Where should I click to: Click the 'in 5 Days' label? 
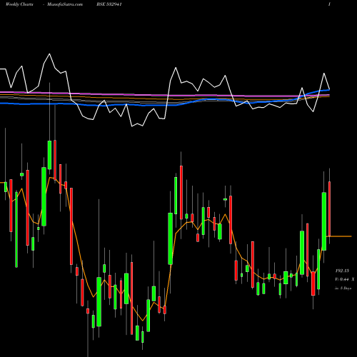tap(343, 288)
